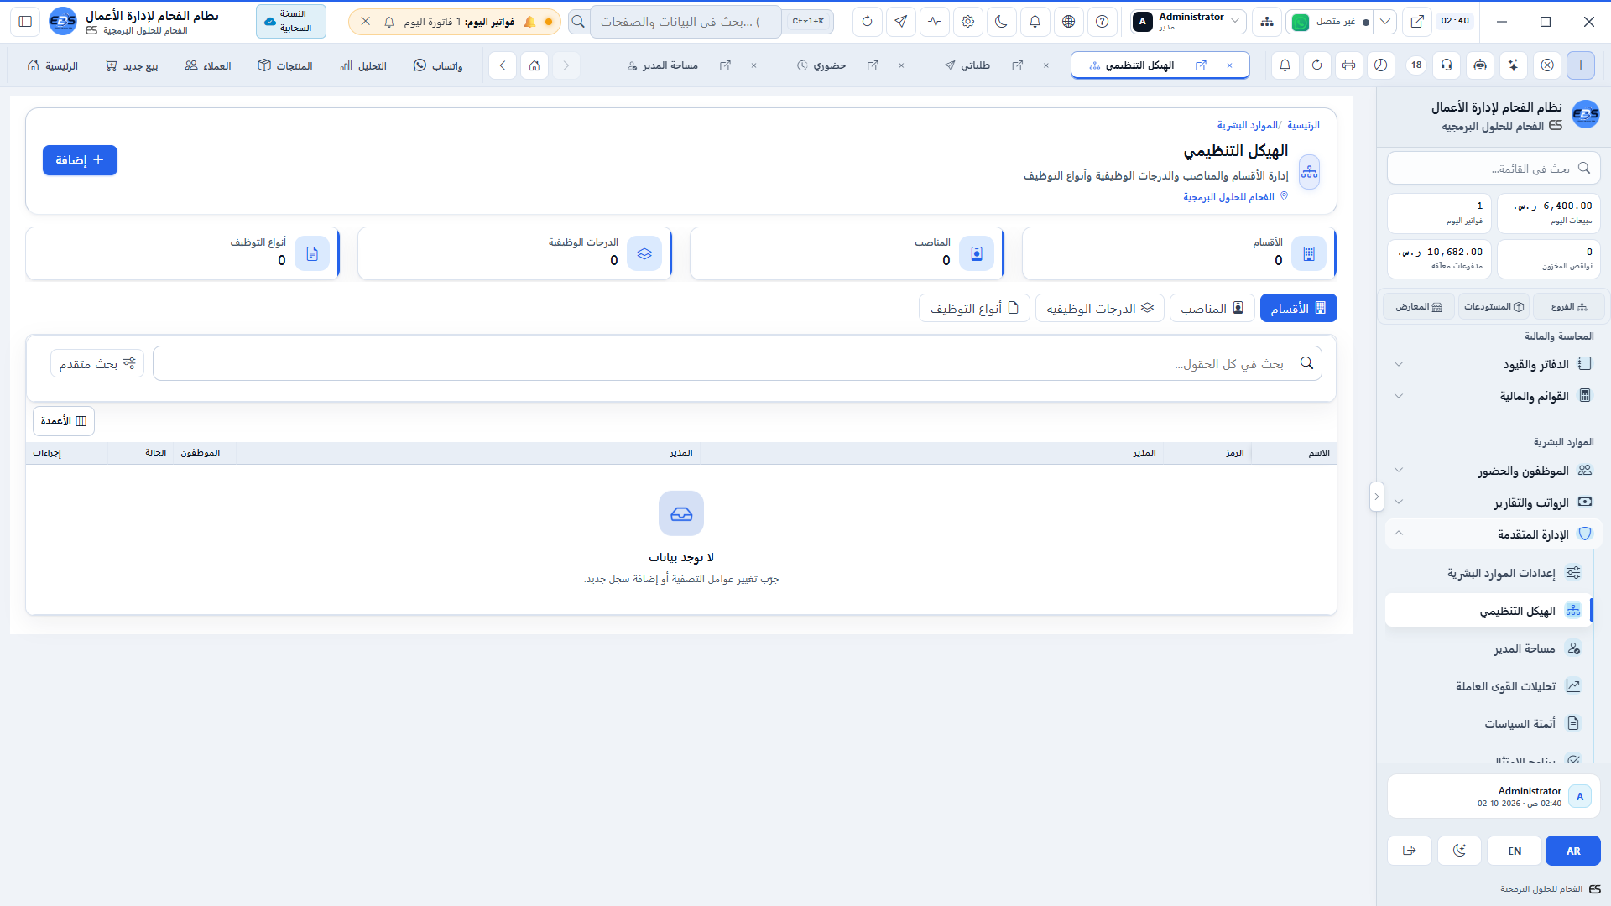The image size is (1611, 906).
Task: Click the blue إضافة button
Action: tap(80, 160)
